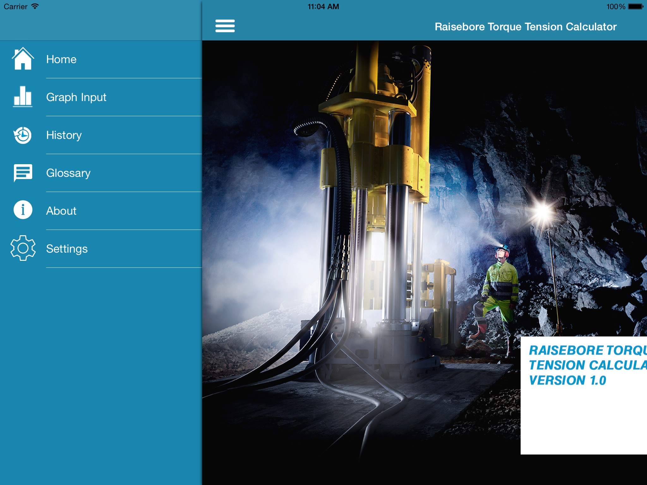The height and width of the screenshot is (485, 647).
Task: Open the Home menu item
Action: coord(61,59)
